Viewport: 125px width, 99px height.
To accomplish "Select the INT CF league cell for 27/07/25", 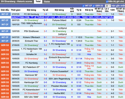I will pyautogui.click(x=5, y=14).
